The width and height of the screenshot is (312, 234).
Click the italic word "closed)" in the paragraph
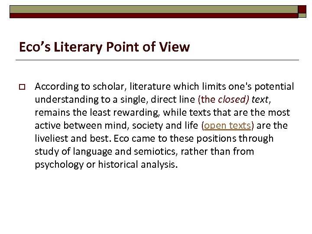click(x=233, y=100)
